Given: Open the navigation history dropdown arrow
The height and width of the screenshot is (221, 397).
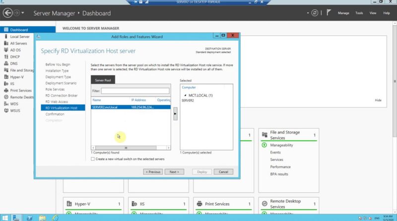Looking at the screenshot, I should pos(22,13).
